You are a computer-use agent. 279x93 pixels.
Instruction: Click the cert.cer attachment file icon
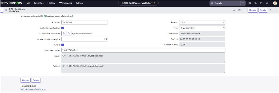tap(45, 16)
